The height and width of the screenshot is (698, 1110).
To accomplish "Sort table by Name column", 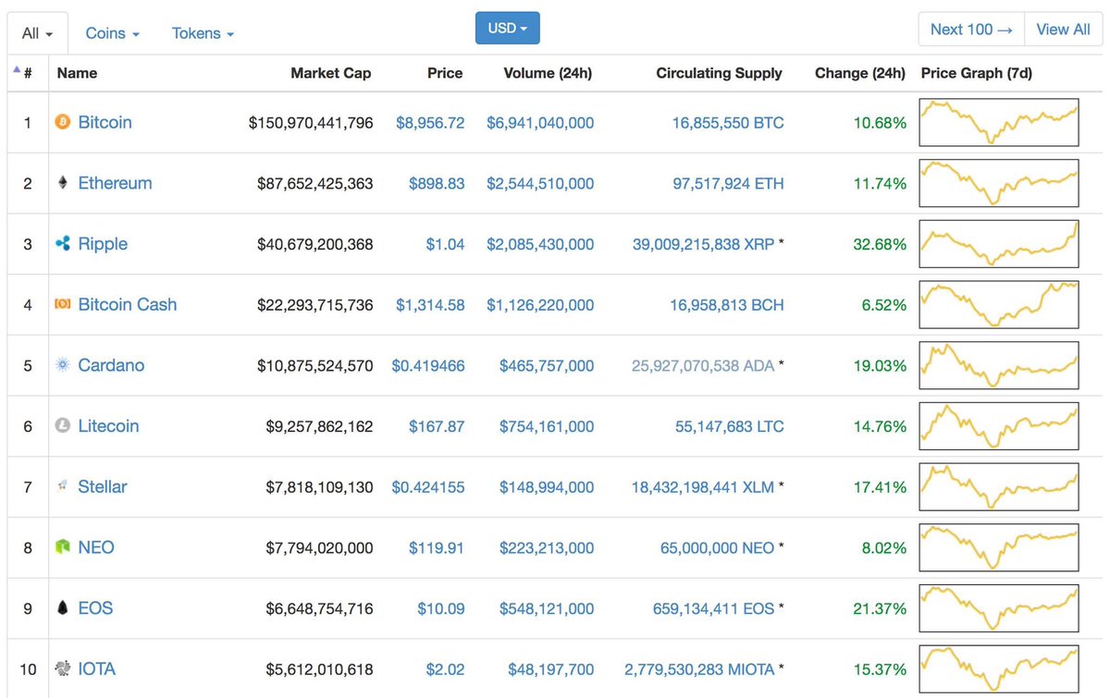I will [77, 73].
